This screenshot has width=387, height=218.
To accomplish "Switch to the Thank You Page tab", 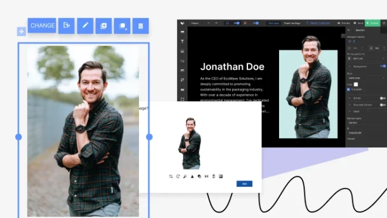I will click(292, 23).
